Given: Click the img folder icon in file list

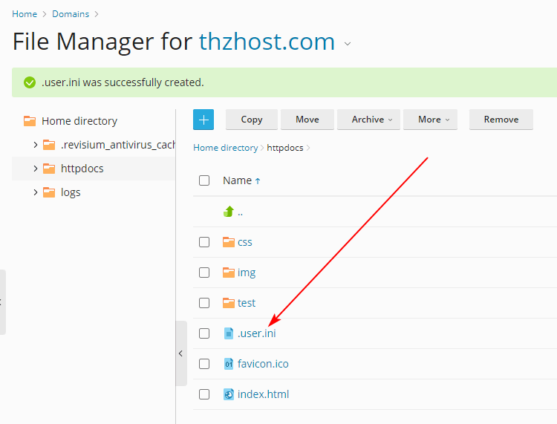Looking at the screenshot, I should pos(229,273).
